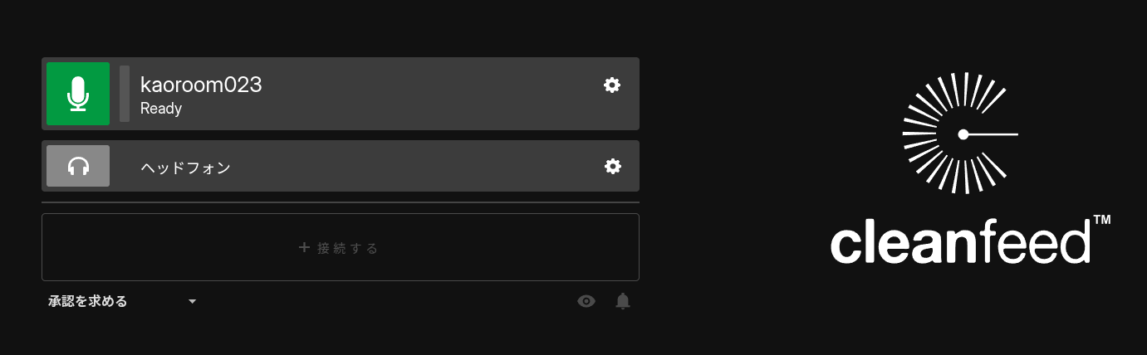1147x355 pixels.
Task: Mute the green microphone button
Action: point(78,94)
